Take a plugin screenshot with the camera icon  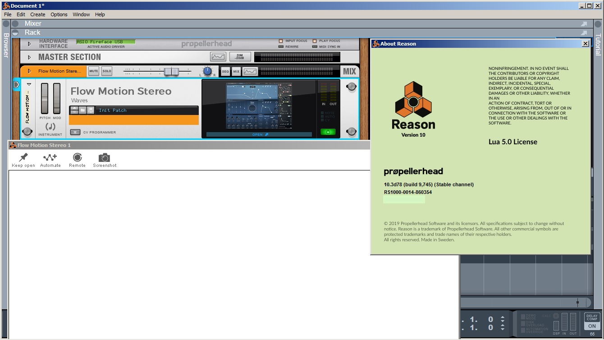tap(105, 157)
